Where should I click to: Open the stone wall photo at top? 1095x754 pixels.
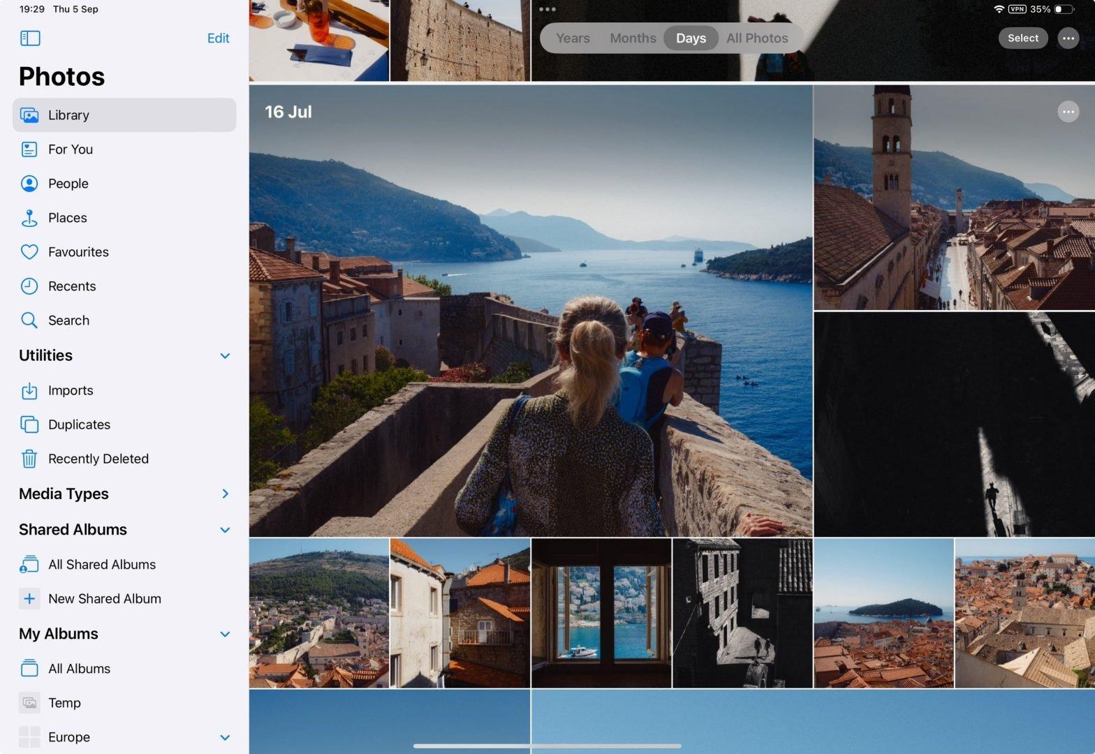[x=460, y=40]
